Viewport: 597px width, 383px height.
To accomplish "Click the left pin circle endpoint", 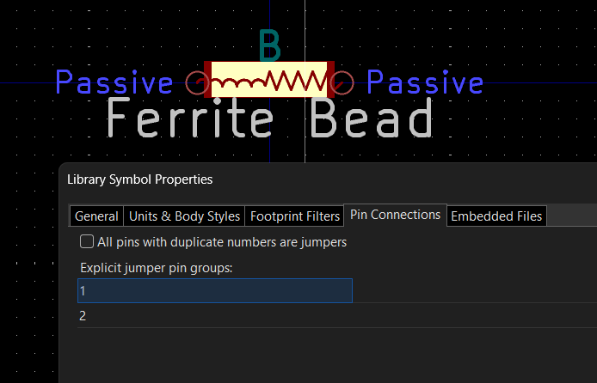I will pyautogui.click(x=197, y=82).
